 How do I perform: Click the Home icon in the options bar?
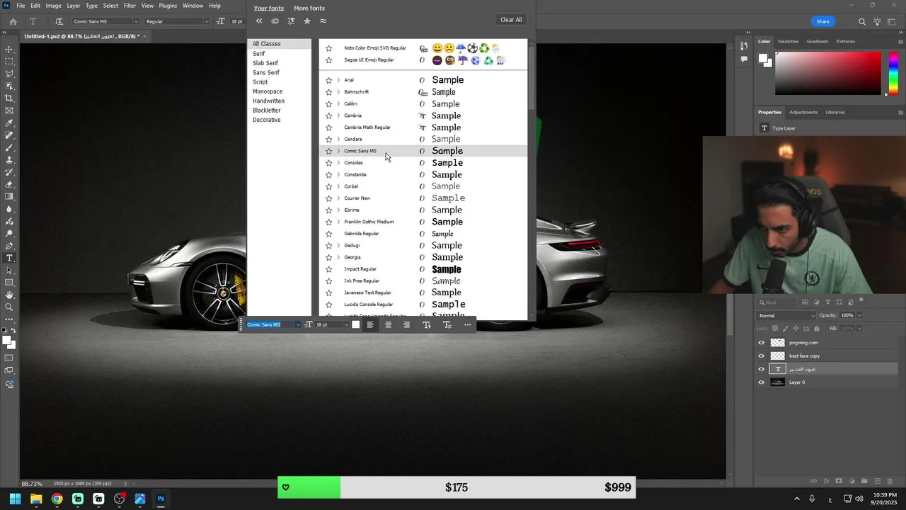13,21
